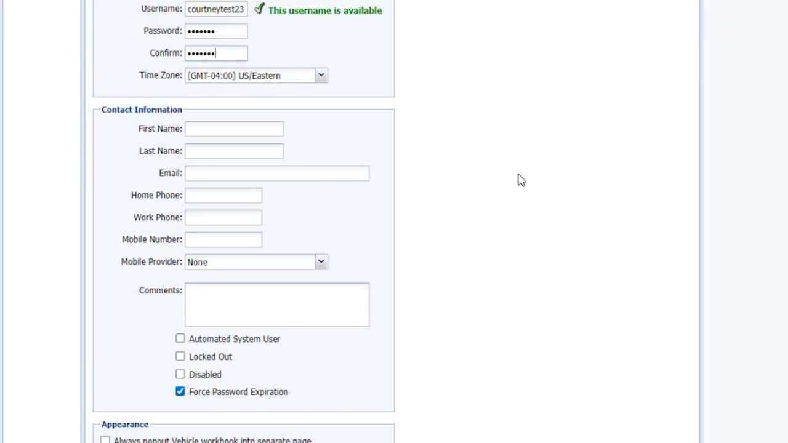
Task: Select the Mobile Number field
Action: click(223, 239)
